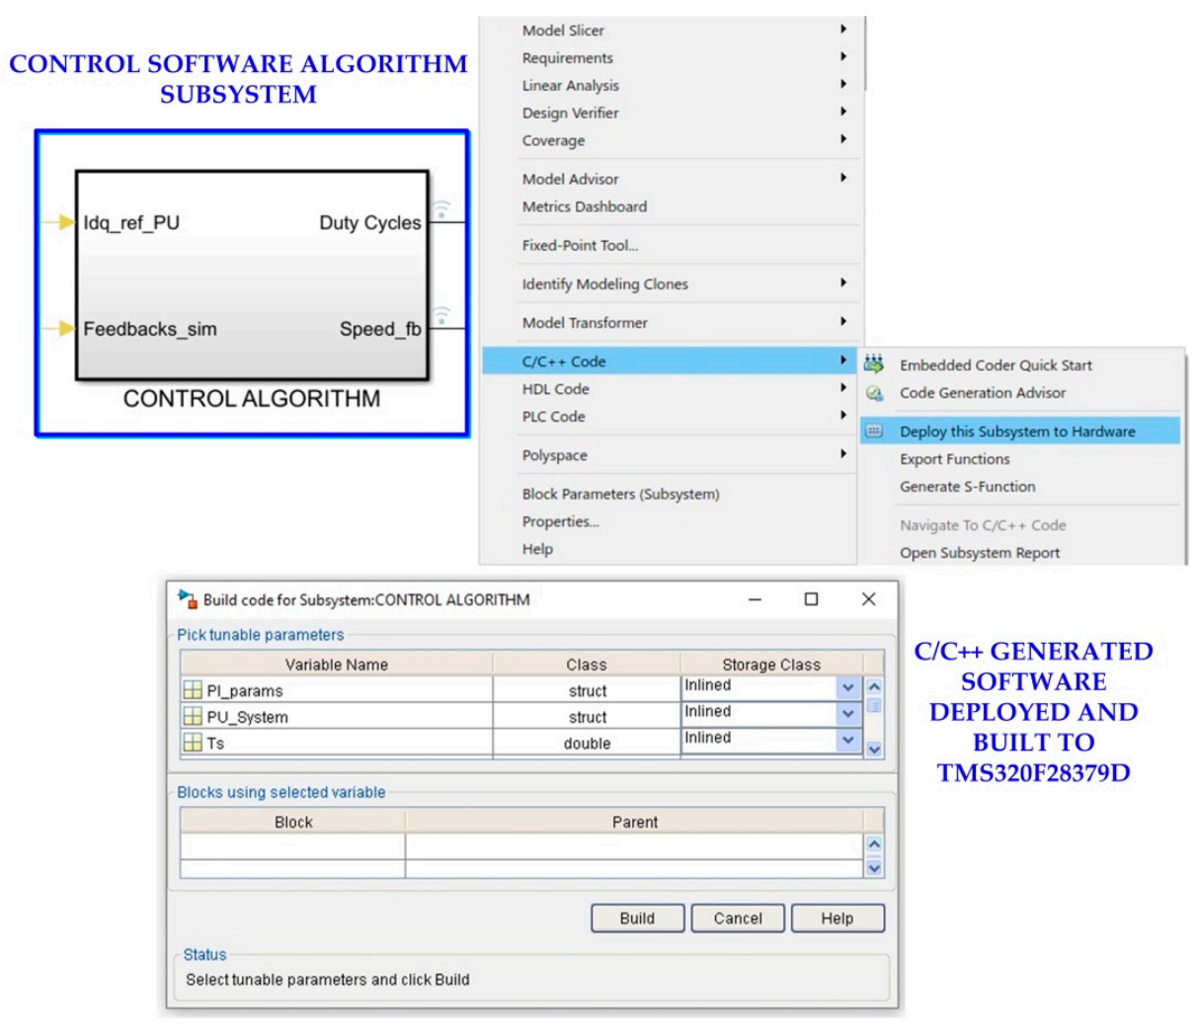Click the Help button in build dialog
1197x1028 pixels.
tap(837, 918)
